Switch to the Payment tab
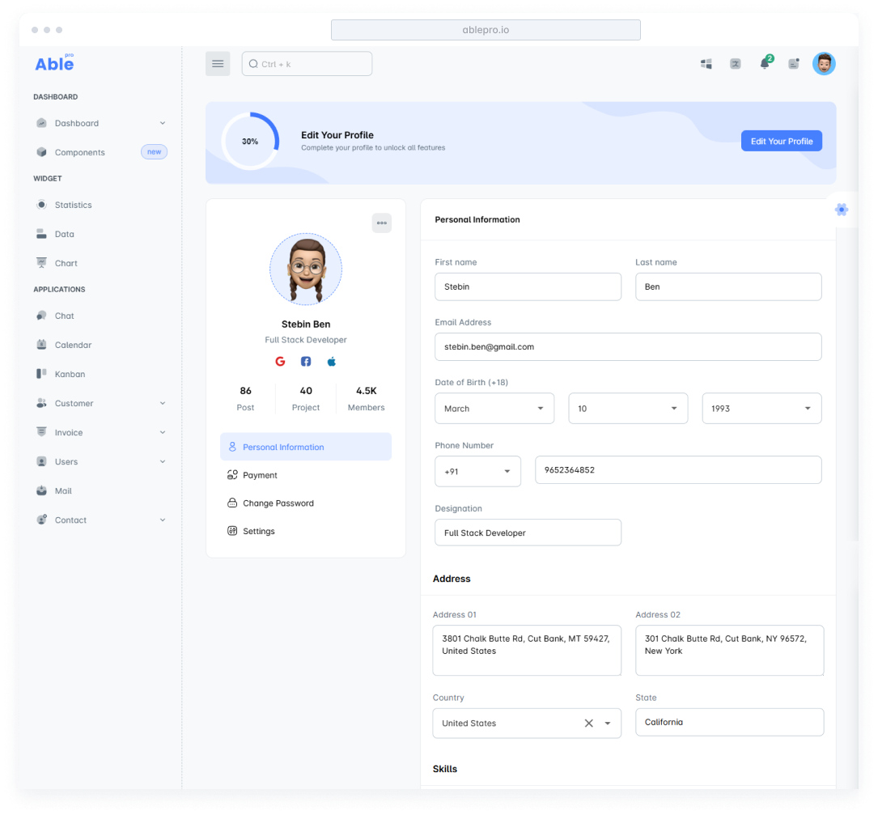 click(261, 475)
